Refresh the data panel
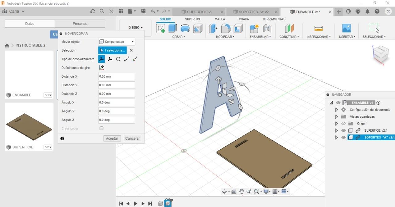The image size is (395, 207). click(x=93, y=11)
